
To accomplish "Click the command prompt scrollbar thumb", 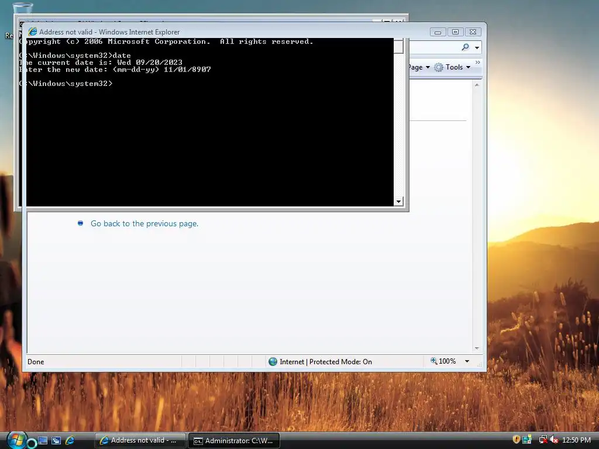I will [398, 46].
